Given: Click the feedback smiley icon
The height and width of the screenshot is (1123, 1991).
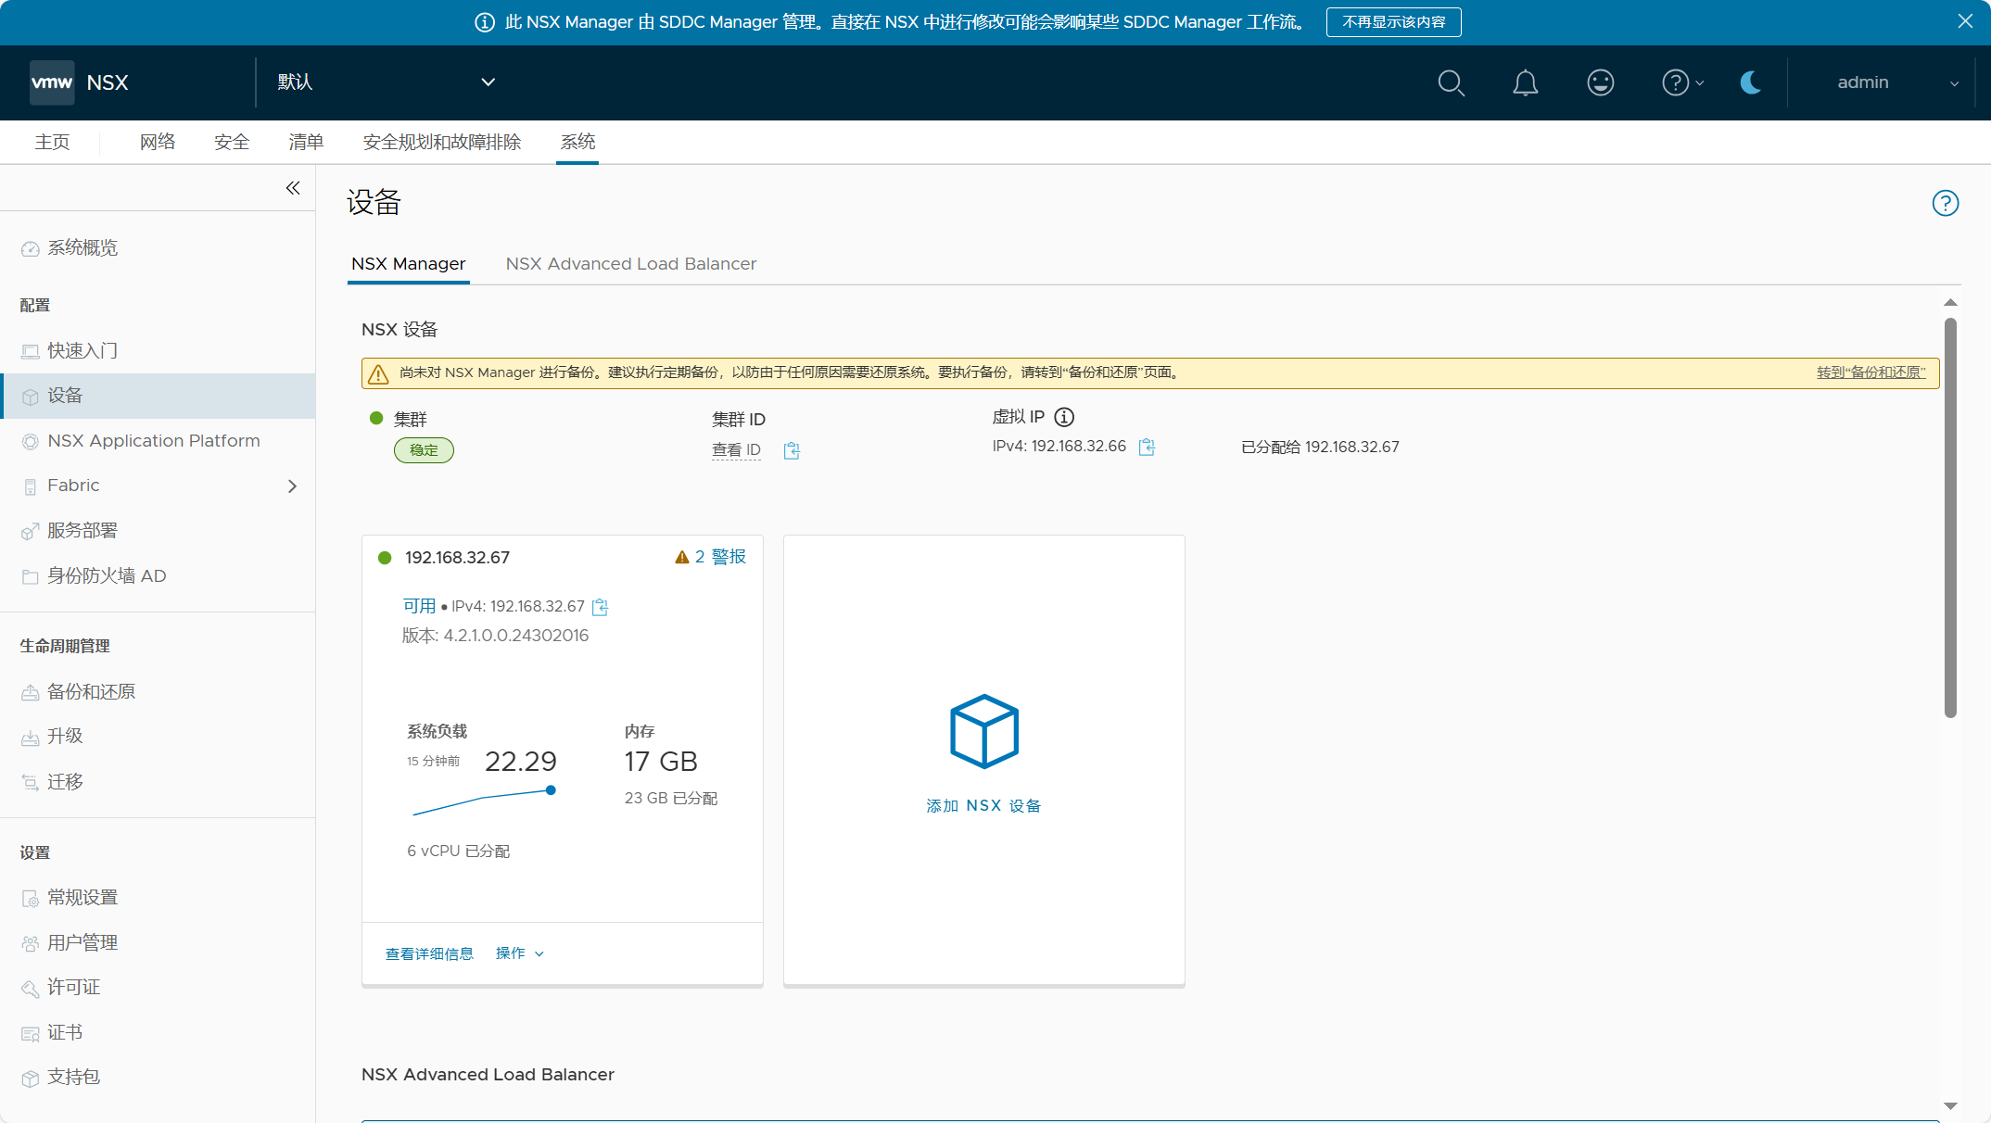Looking at the screenshot, I should tap(1600, 83).
